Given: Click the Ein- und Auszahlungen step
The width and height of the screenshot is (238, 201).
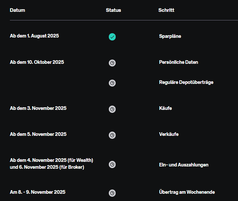Looking at the screenshot, I should pos(183,165).
